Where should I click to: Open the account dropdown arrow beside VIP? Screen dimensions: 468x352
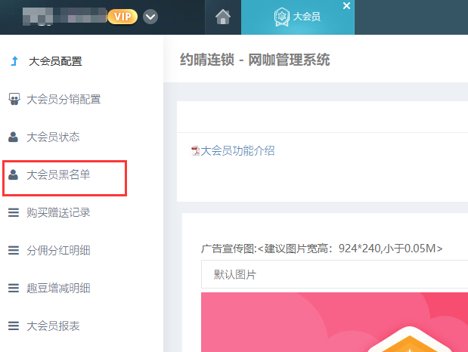coord(150,17)
